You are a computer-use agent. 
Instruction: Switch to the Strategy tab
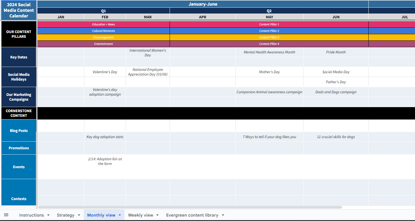pyautogui.click(x=65, y=215)
